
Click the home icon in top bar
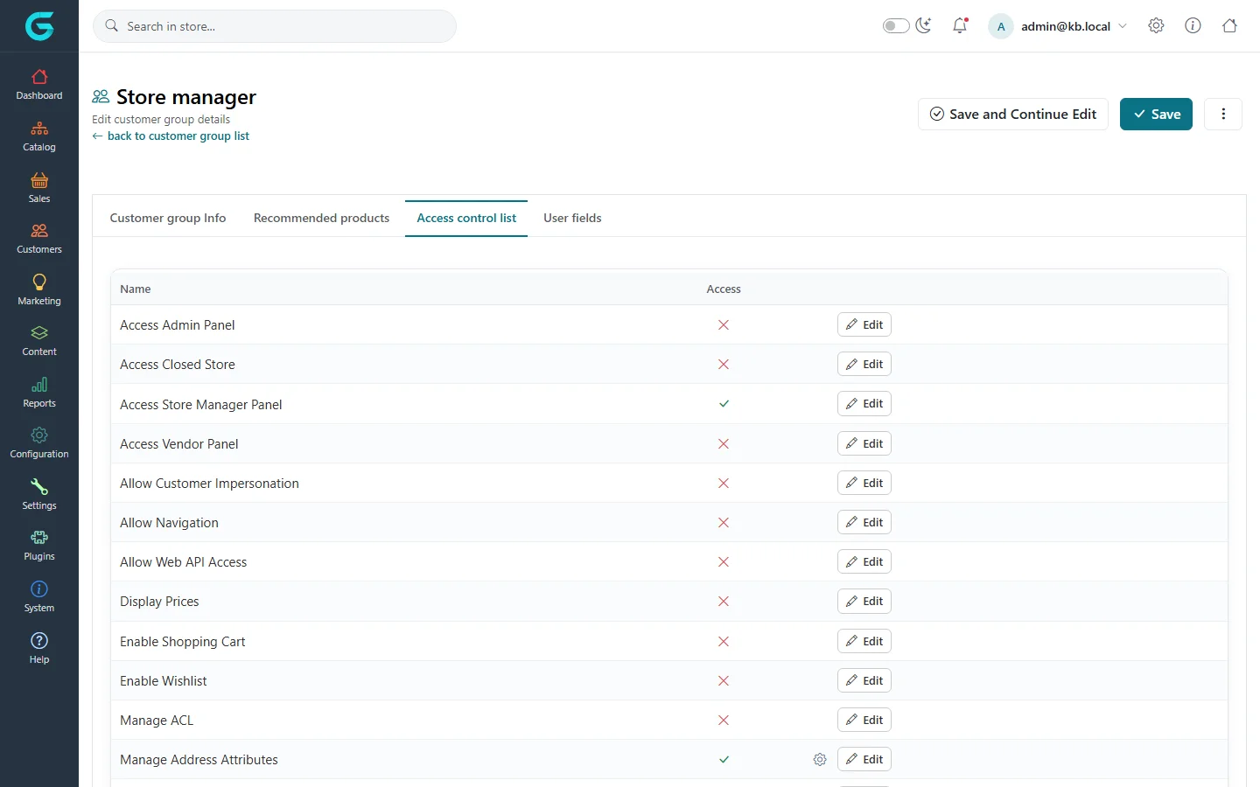(1229, 26)
